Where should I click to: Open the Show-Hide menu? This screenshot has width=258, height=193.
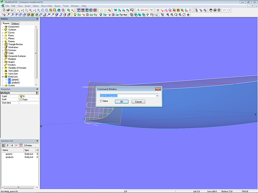pyautogui.click(x=46, y=6)
